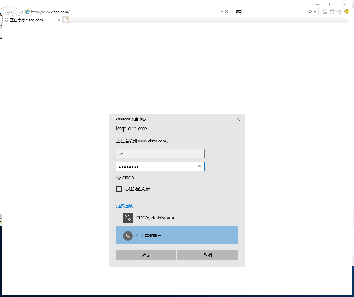Image resolution: width=354 pixels, height=297 pixels.
Task: Open the Home page icon
Action: (x=325, y=11)
